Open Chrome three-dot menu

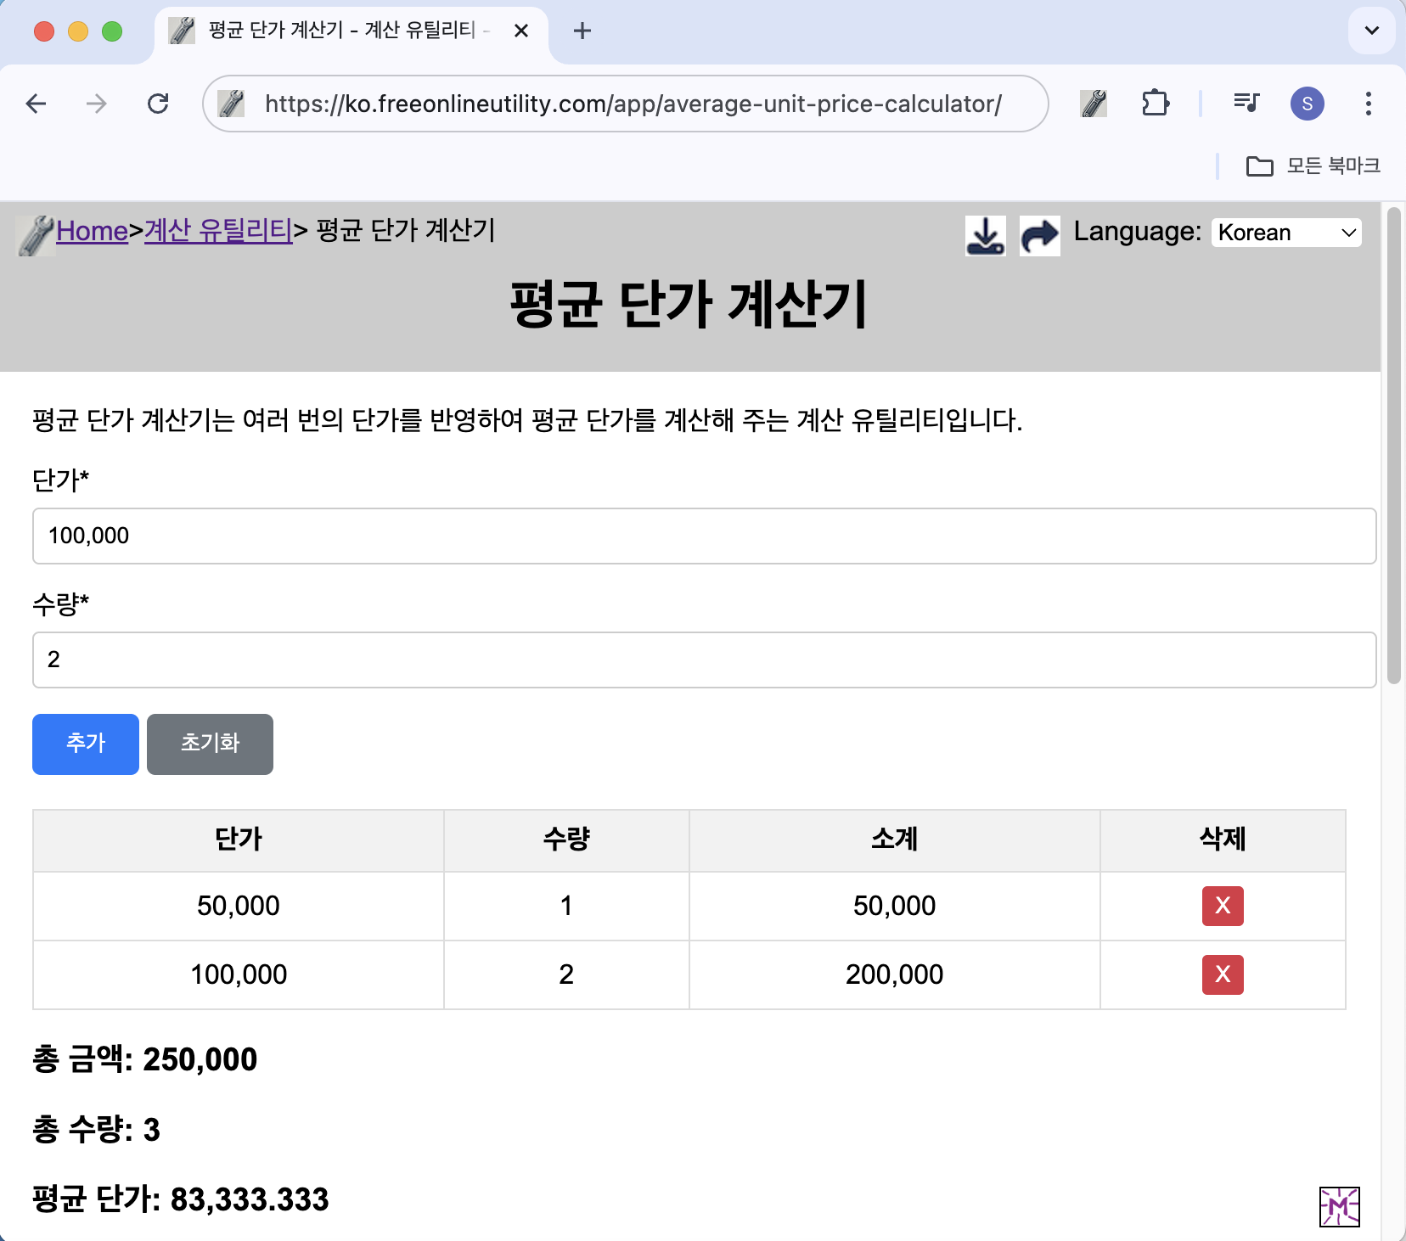coord(1368,104)
